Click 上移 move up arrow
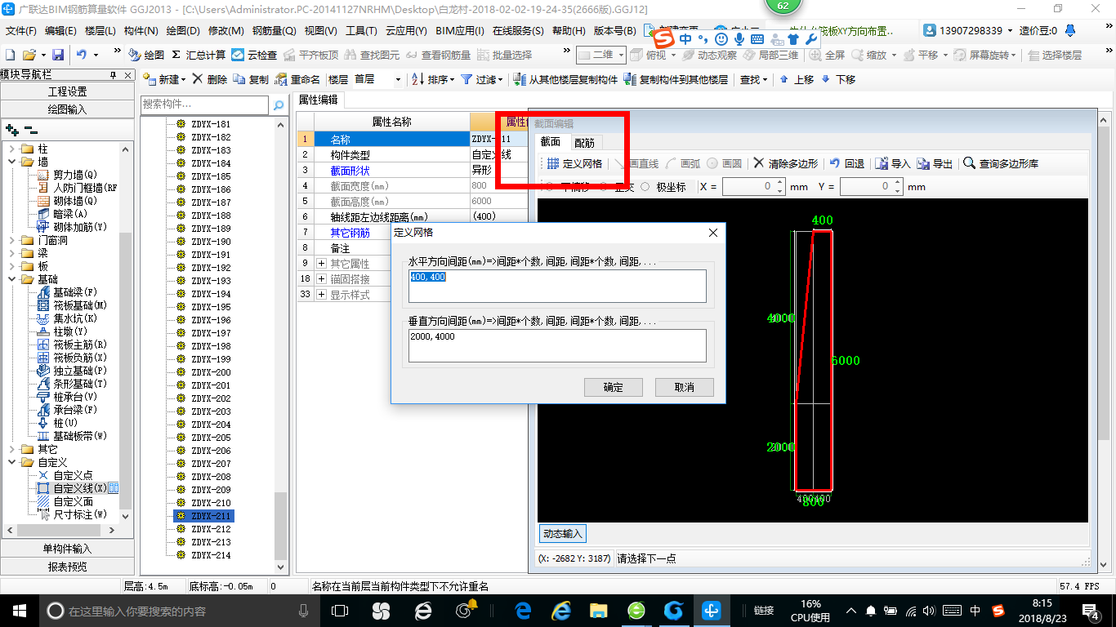The height and width of the screenshot is (627, 1116). pyautogui.click(x=797, y=79)
